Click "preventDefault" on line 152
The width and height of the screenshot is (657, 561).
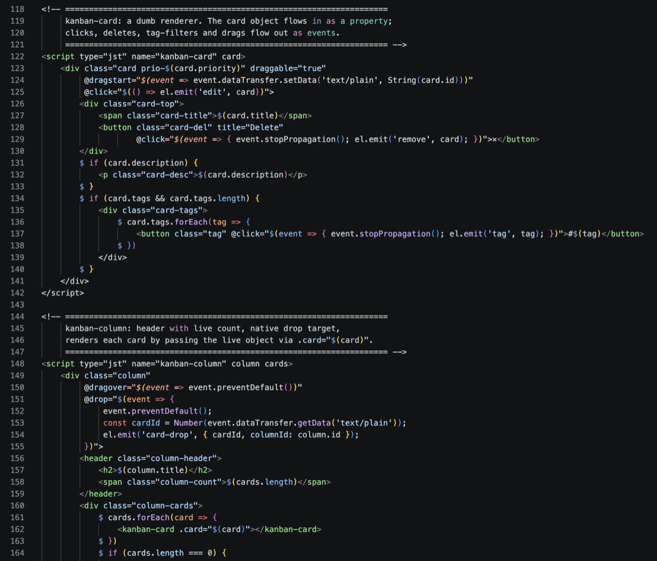(x=165, y=411)
